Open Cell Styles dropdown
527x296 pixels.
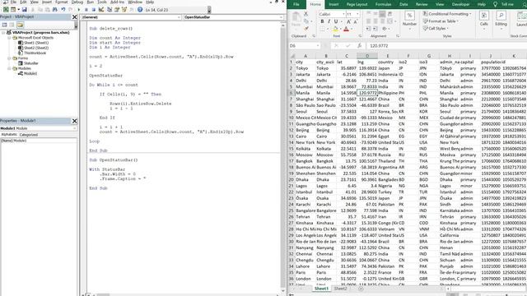coord(436,29)
